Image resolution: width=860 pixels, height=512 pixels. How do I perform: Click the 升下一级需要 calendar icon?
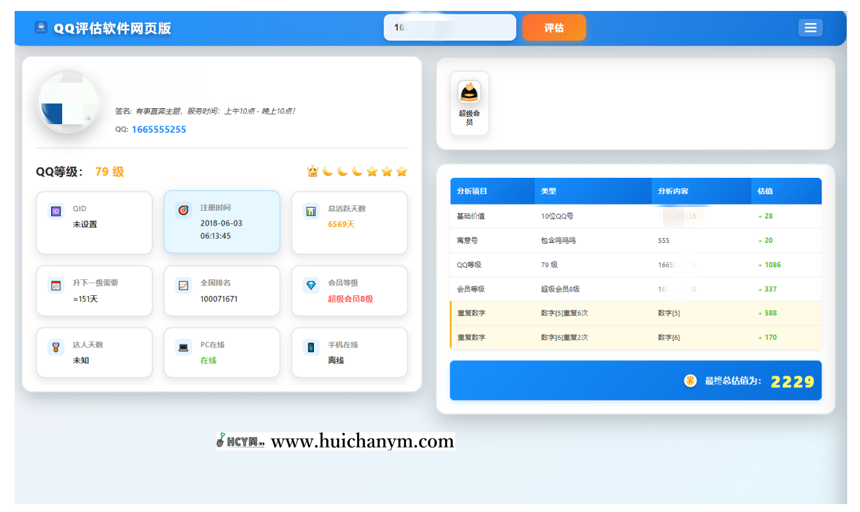(56, 286)
